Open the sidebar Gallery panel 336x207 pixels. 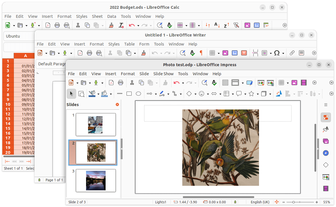pos(326,141)
